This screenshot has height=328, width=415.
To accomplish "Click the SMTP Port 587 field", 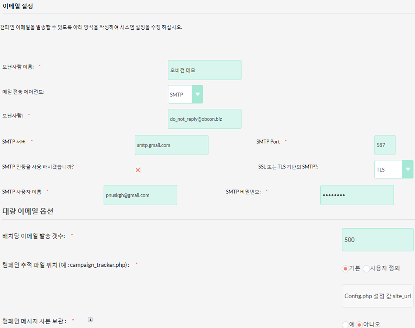I will pos(384,145).
